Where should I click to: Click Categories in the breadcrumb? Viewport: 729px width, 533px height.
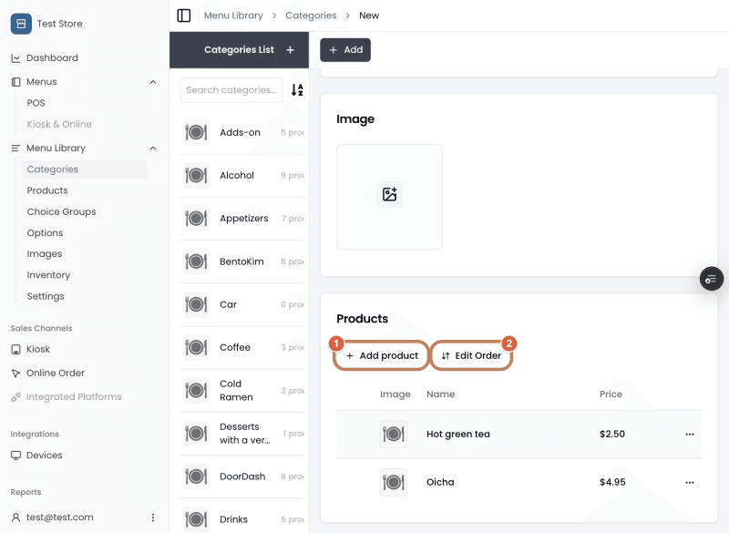(311, 15)
